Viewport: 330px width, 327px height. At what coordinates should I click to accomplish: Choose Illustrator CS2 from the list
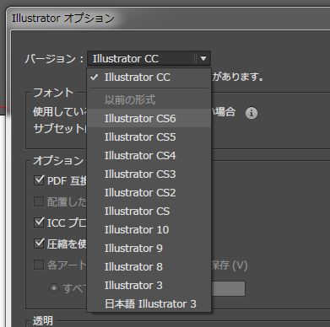click(x=149, y=192)
